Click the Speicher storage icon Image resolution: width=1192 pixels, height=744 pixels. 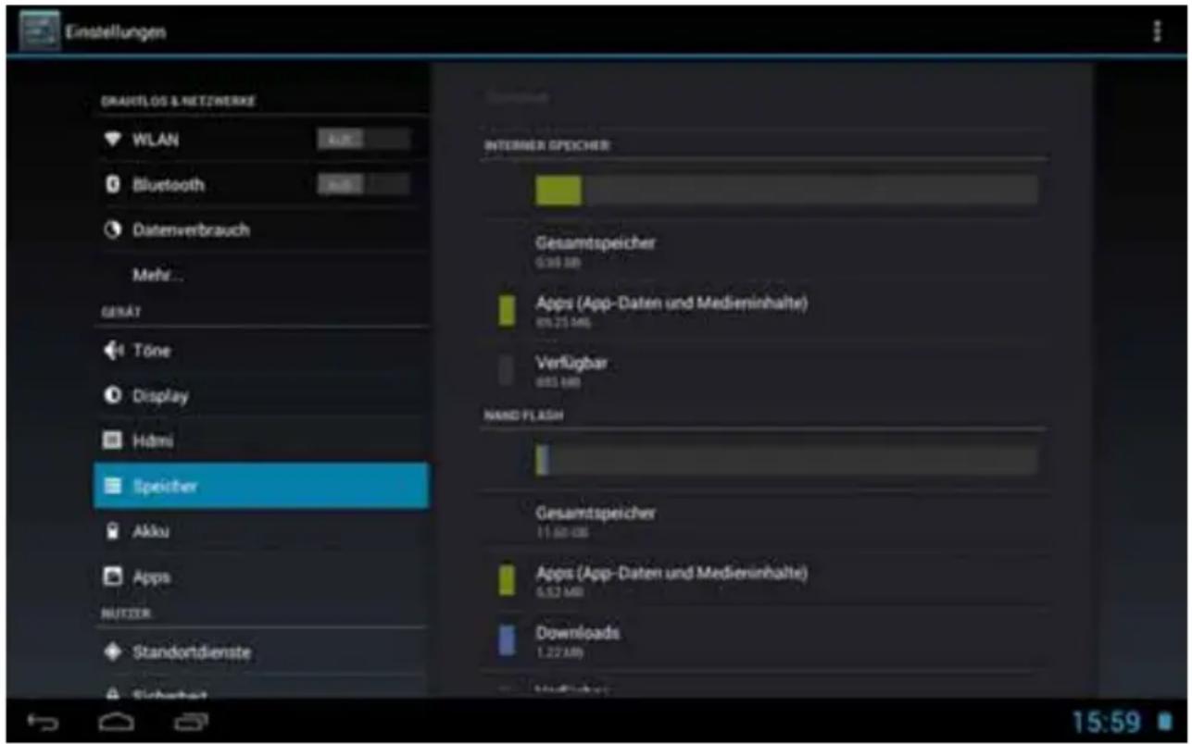pos(113,486)
